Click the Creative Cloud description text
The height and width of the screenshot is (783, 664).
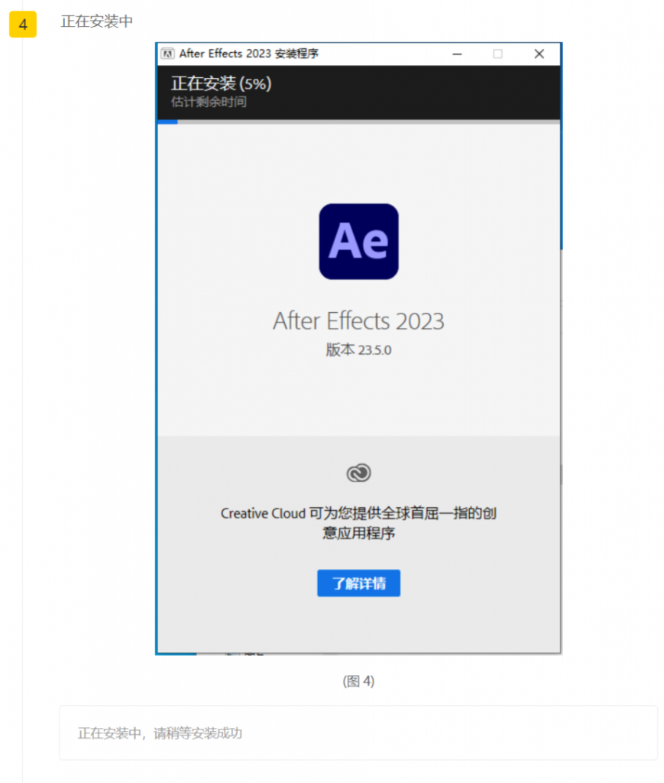(358, 523)
